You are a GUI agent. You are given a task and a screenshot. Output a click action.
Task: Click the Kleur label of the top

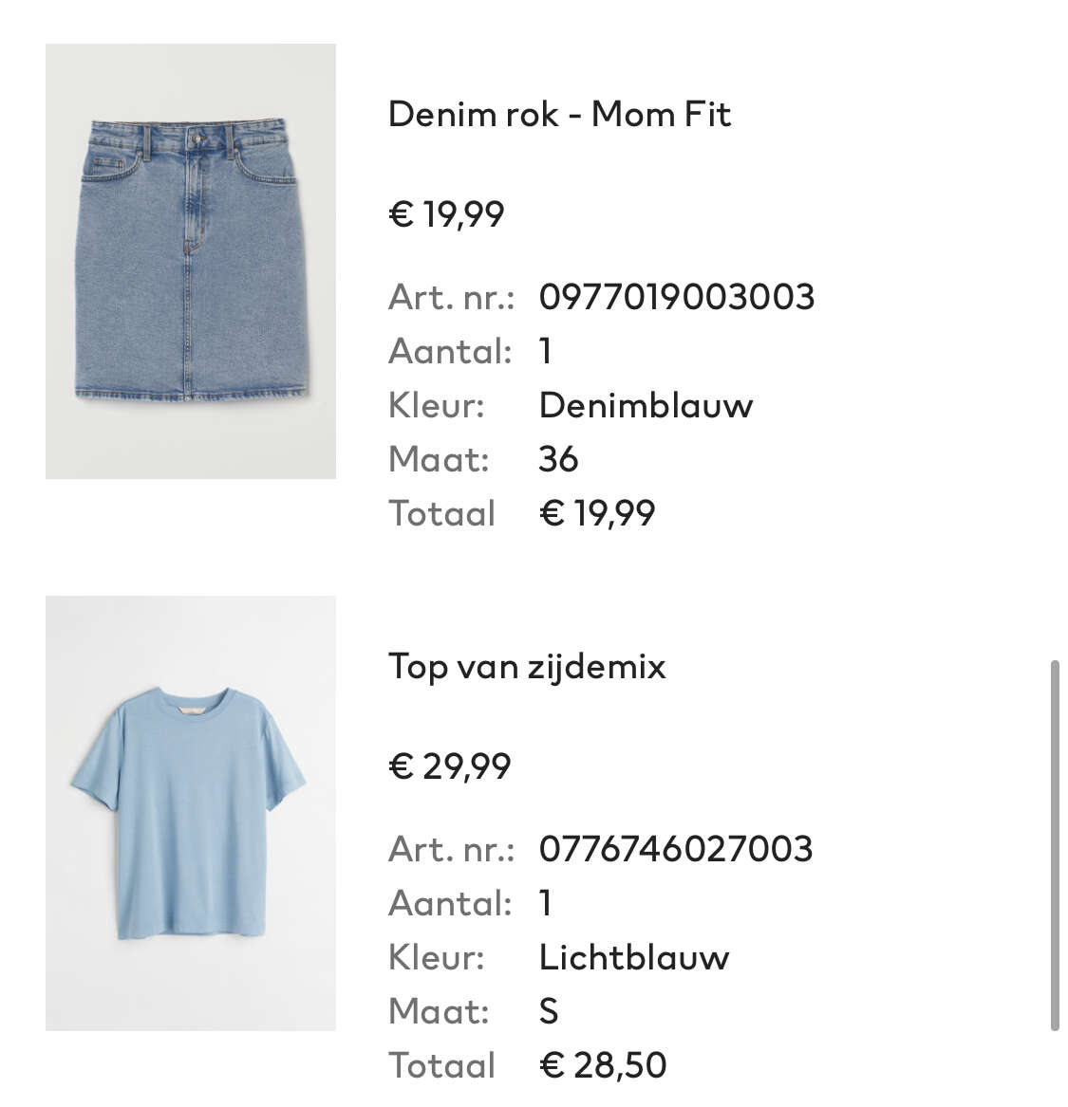click(437, 957)
